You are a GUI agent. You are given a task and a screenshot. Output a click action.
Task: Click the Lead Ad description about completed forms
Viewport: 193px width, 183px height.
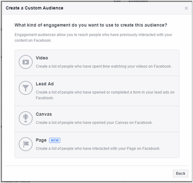[x=105, y=95]
